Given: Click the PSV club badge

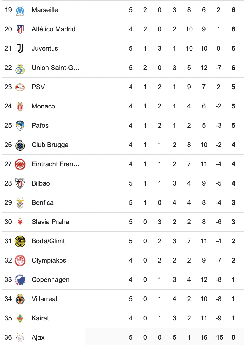Looking at the screenshot, I should point(20,87).
